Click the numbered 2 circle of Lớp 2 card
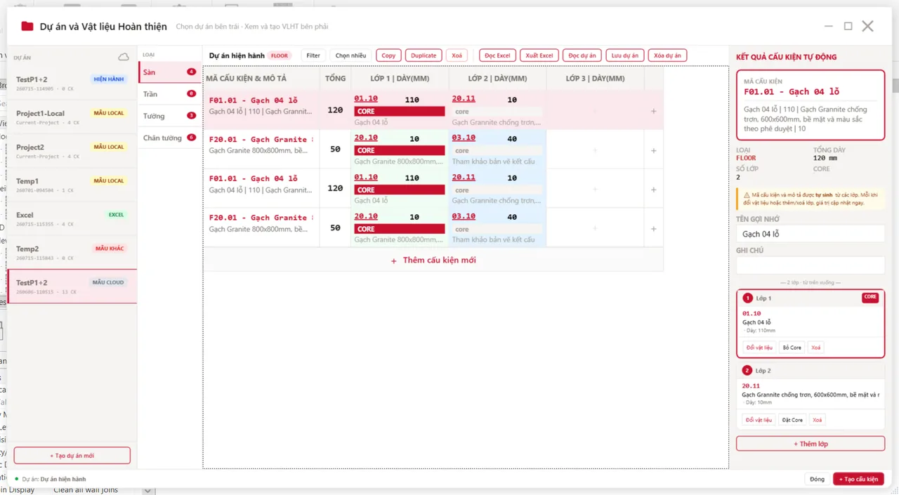 (x=748, y=371)
